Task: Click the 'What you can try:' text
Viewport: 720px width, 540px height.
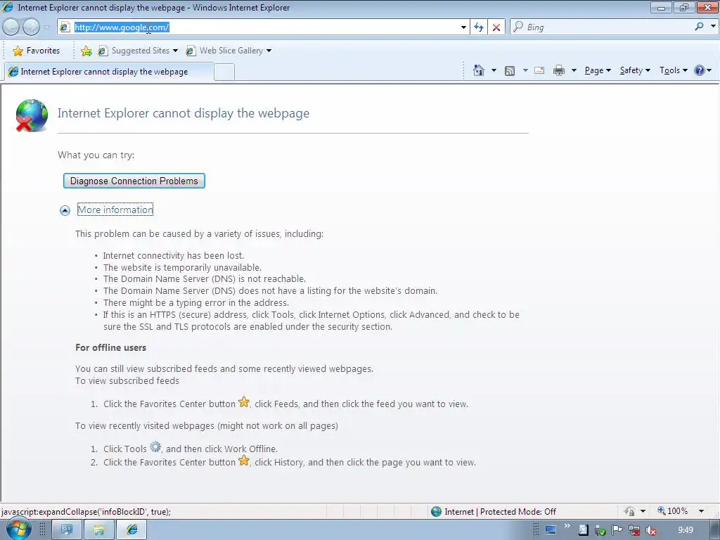Action: pos(96,155)
